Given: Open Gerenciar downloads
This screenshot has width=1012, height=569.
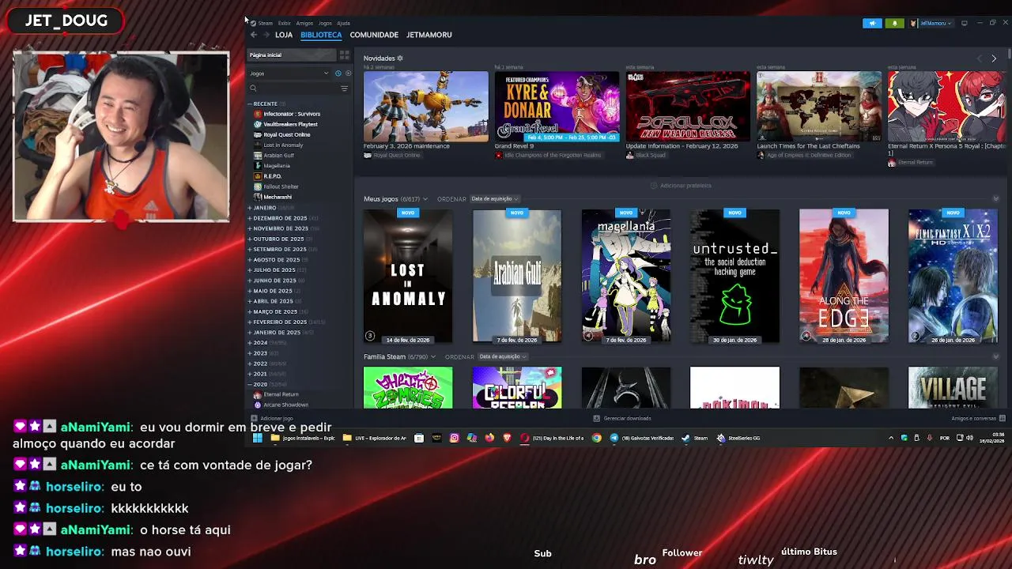Looking at the screenshot, I should (622, 418).
